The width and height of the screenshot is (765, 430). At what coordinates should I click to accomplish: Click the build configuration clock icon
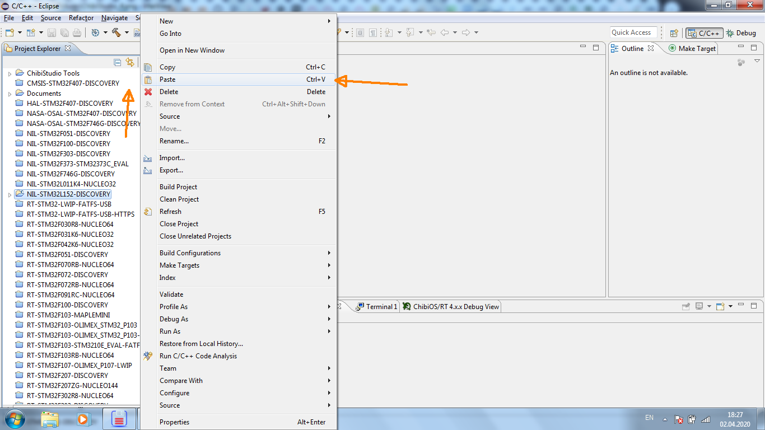(95, 33)
